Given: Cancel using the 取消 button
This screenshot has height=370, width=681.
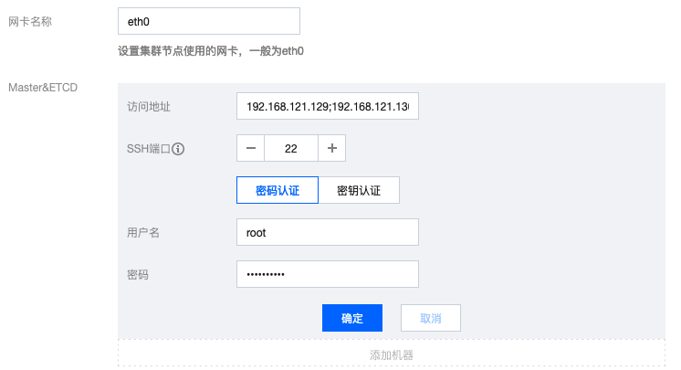Looking at the screenshot, I should (431, 318).
